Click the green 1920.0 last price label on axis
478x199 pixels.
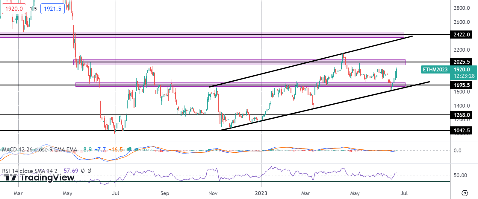(462, 70)
